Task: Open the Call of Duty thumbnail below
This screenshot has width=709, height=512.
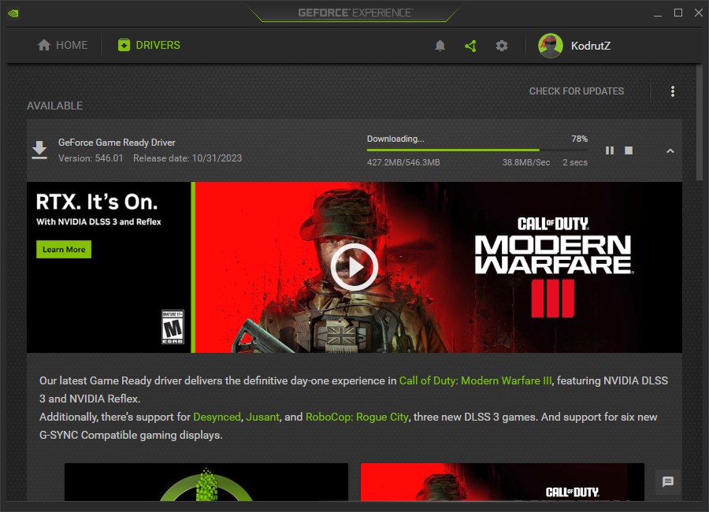Action: click(503, 482)
